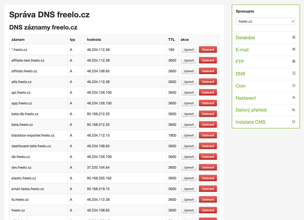The image size is (304, 220).
Task: Click the Nastavení gear icon in sidebar
Action: 294,97
